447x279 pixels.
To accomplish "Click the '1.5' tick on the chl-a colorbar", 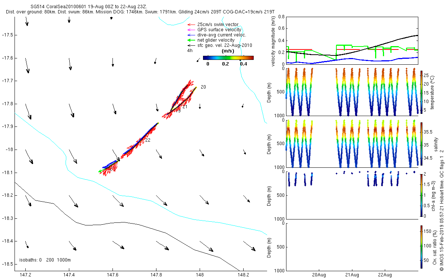I will click(427, 184).
